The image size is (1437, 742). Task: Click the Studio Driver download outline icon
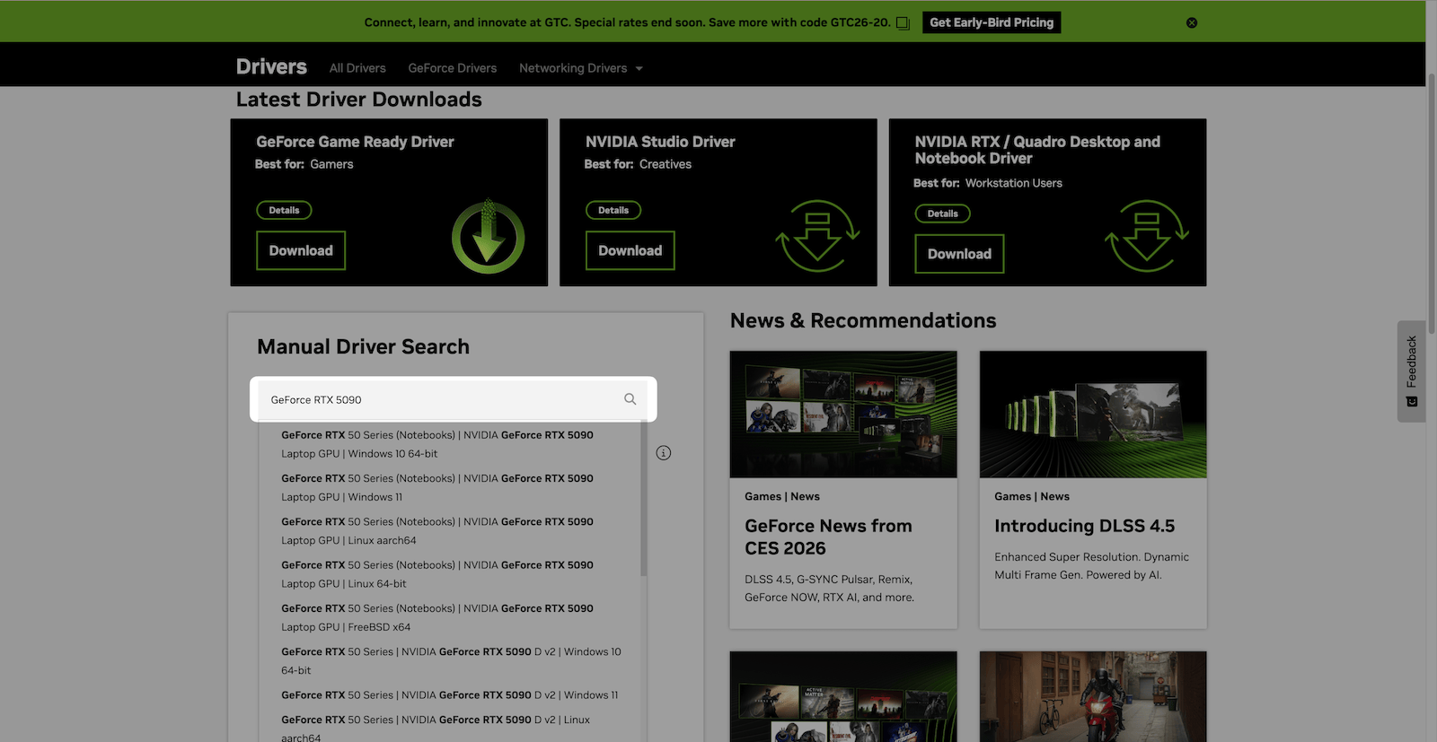point(817,236)
